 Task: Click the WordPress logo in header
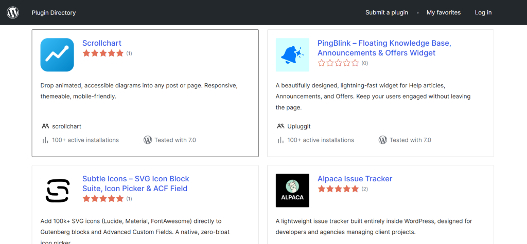13,12
